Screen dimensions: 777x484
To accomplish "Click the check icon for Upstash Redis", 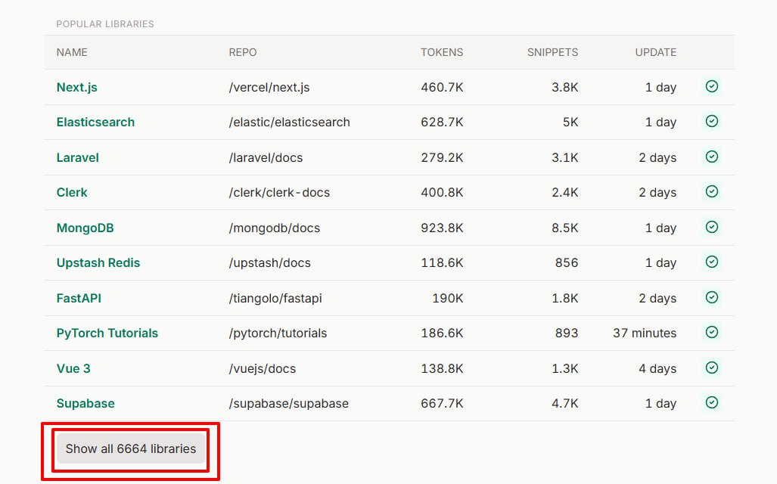I will pos(711,262).
